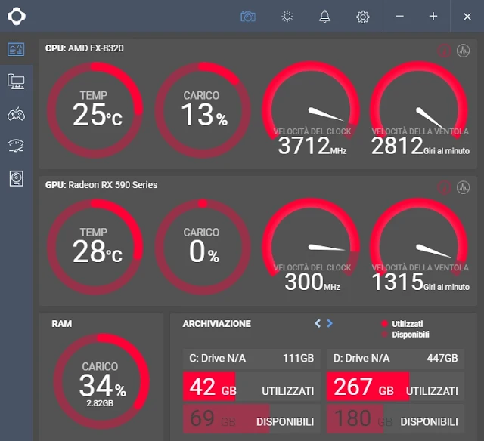Show previous storage drives arrow
Screen dimensions: 484x441
[318, 323]
